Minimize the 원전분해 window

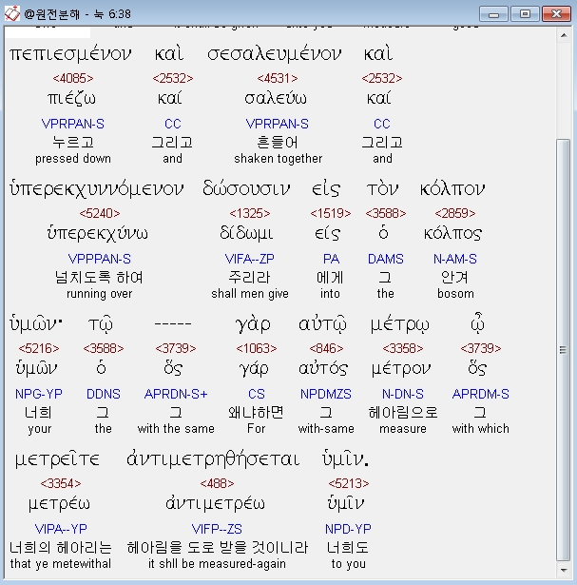[x=493, y=14]
